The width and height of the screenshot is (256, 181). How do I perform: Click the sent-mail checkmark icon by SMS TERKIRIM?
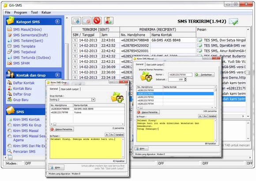(233, 22)
